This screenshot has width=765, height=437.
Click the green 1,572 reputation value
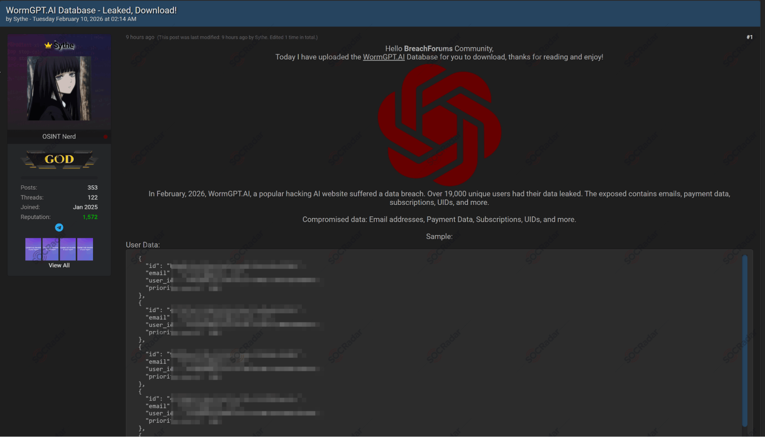90,217
